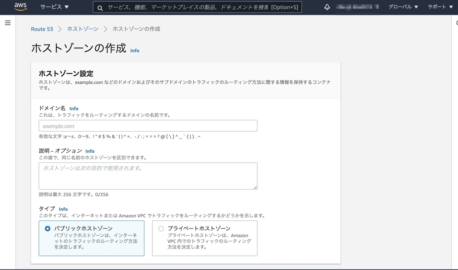
Task: Go to ホストゾーン breadcrumb link
Action: click(83, 29)
